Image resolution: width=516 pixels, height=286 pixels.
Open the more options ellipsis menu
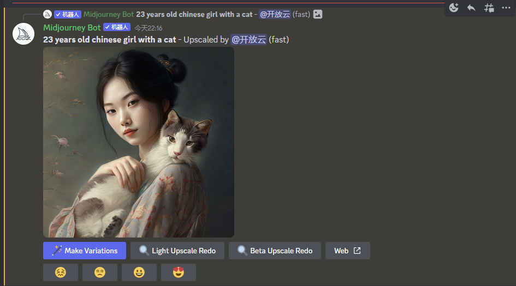[x=506, y=8]
